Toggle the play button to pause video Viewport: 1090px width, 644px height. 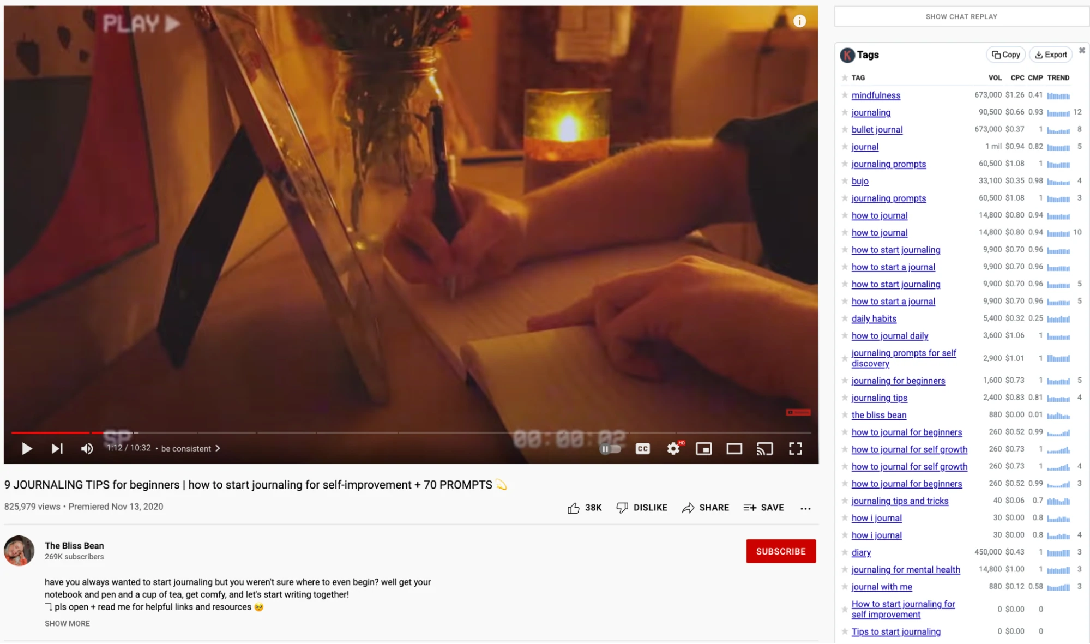click(25, 448)
